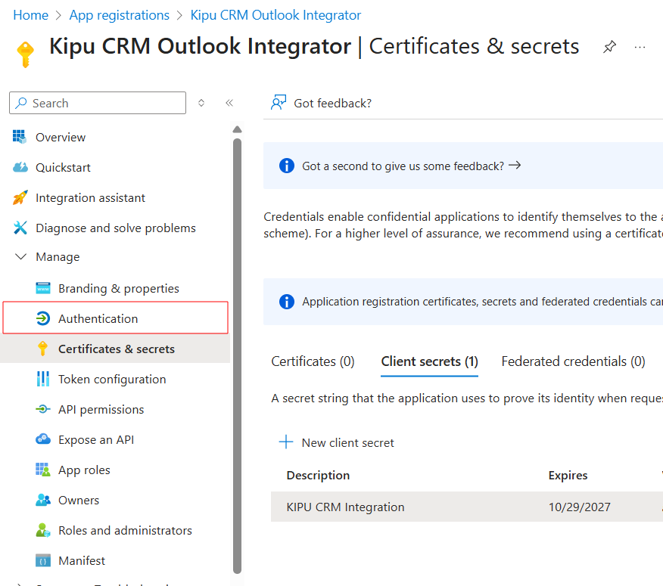Click the Token configuration icon

(x=43, y=379)
